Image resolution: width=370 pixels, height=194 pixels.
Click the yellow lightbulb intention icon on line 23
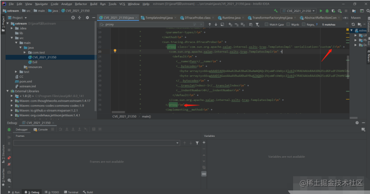coord(115,51)
